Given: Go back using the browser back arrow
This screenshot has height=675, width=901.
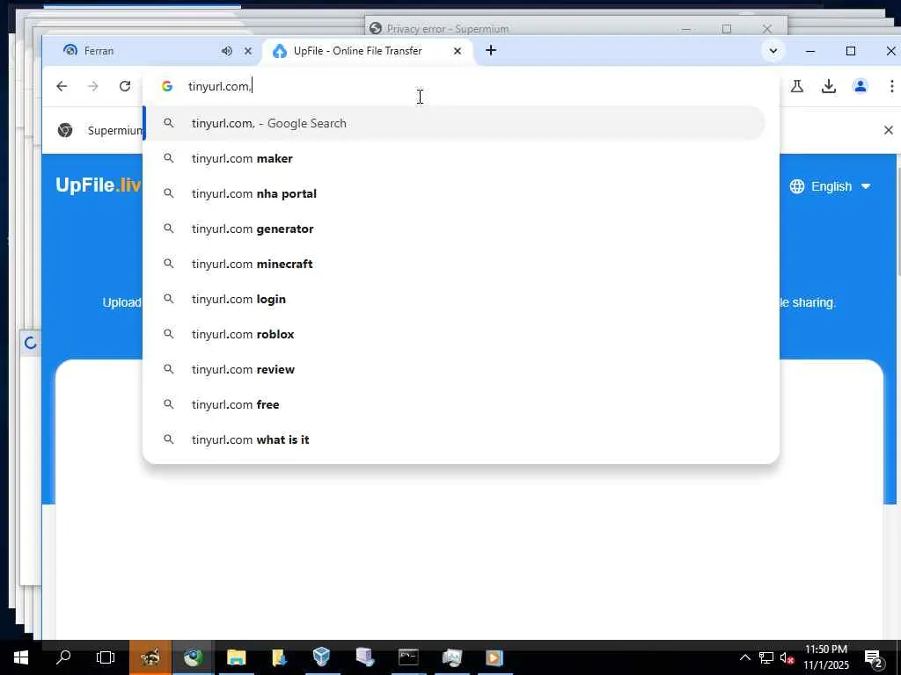Looking at the screenshot, I should click(x=62, y=86).
